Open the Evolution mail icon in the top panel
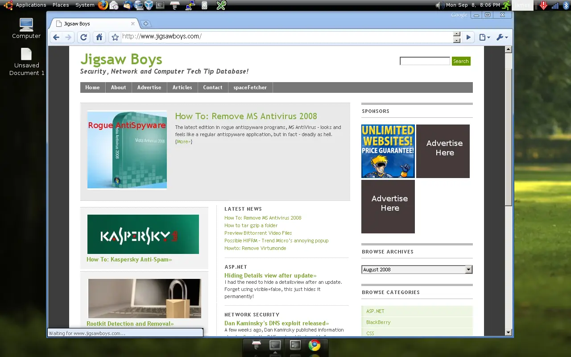 click(x=114, y=5)
